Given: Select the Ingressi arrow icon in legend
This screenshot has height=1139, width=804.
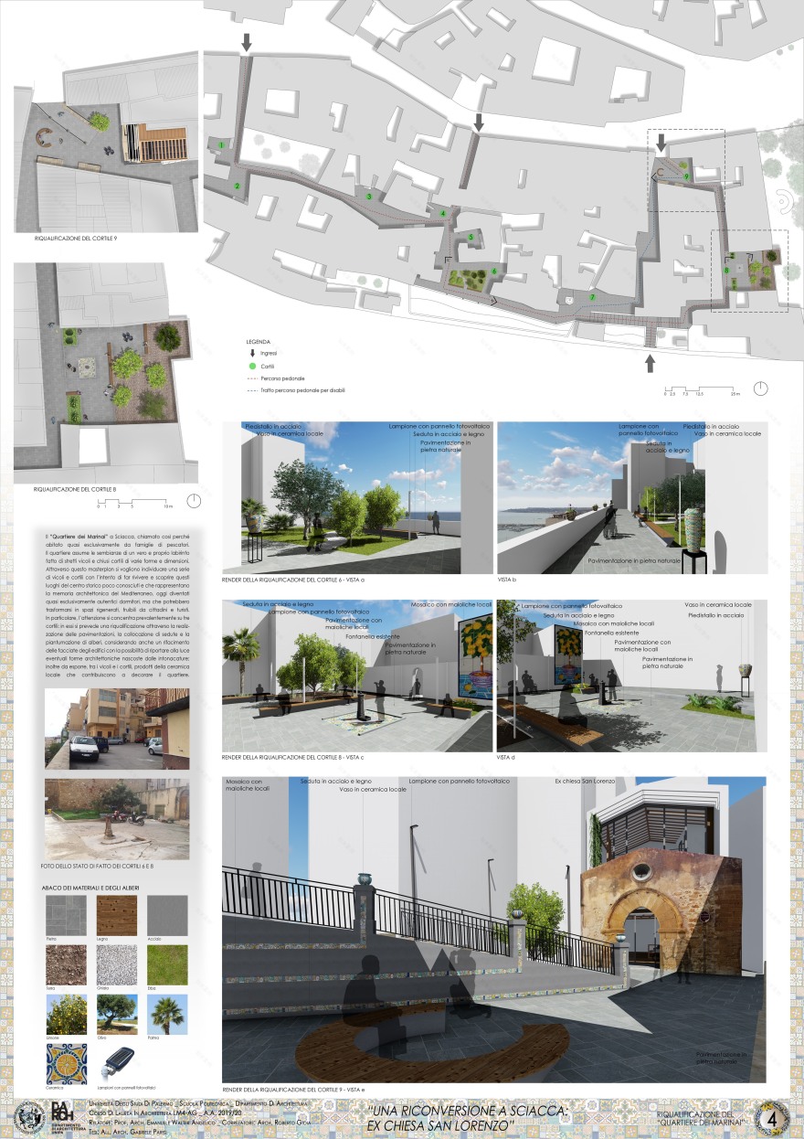Looking at the screenshot, I should click(x=252, y=353).
